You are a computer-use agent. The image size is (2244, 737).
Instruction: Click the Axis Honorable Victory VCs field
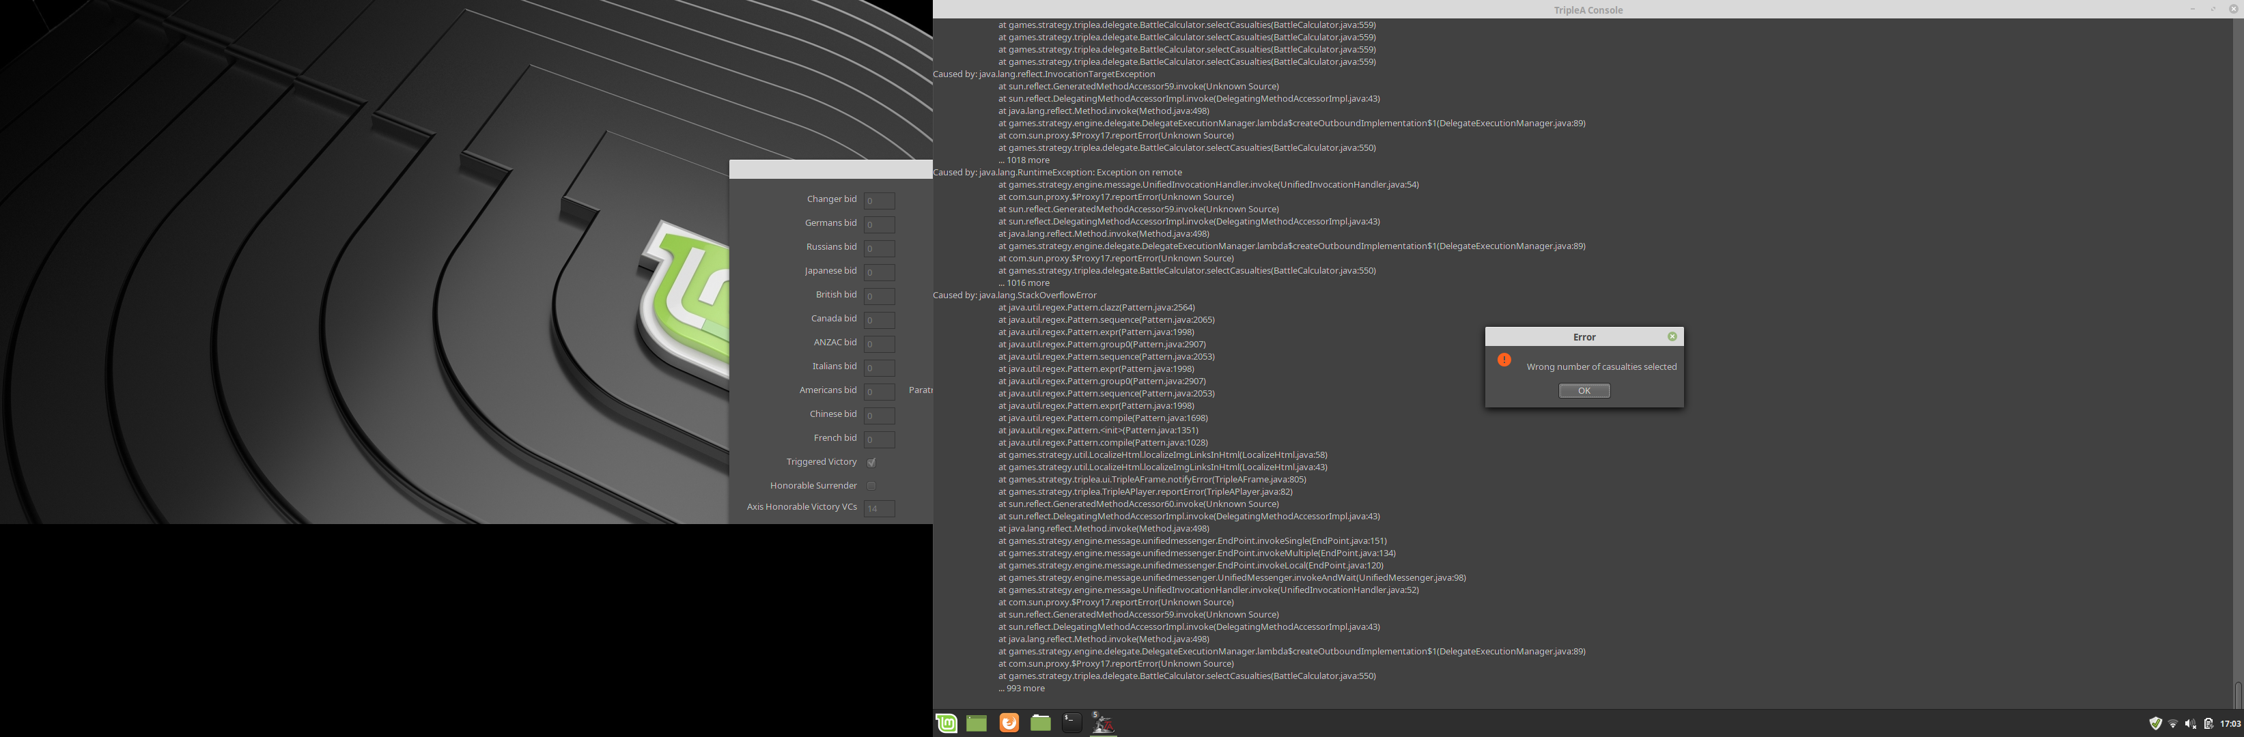tap(879, 509)
